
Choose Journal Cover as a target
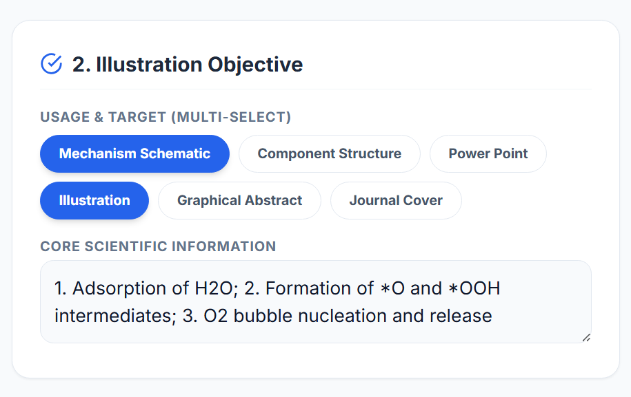click(x=396, y=200)
